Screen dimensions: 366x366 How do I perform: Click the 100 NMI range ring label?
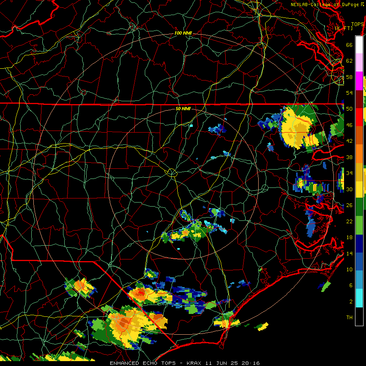tap(183, 33)
